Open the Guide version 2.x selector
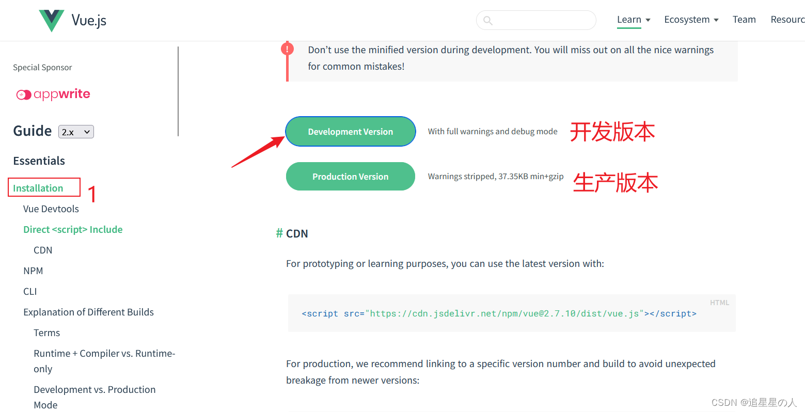 (76, 132)
